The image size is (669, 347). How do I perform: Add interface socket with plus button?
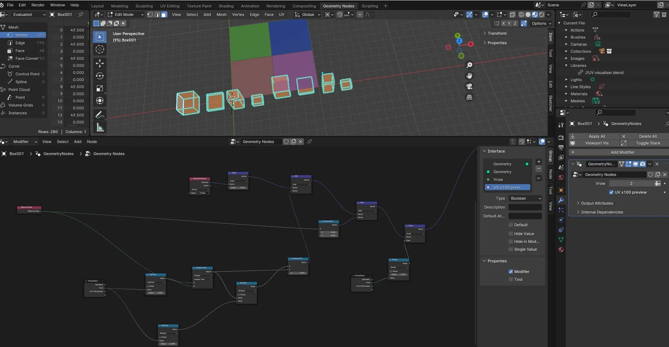coord(539,162)
